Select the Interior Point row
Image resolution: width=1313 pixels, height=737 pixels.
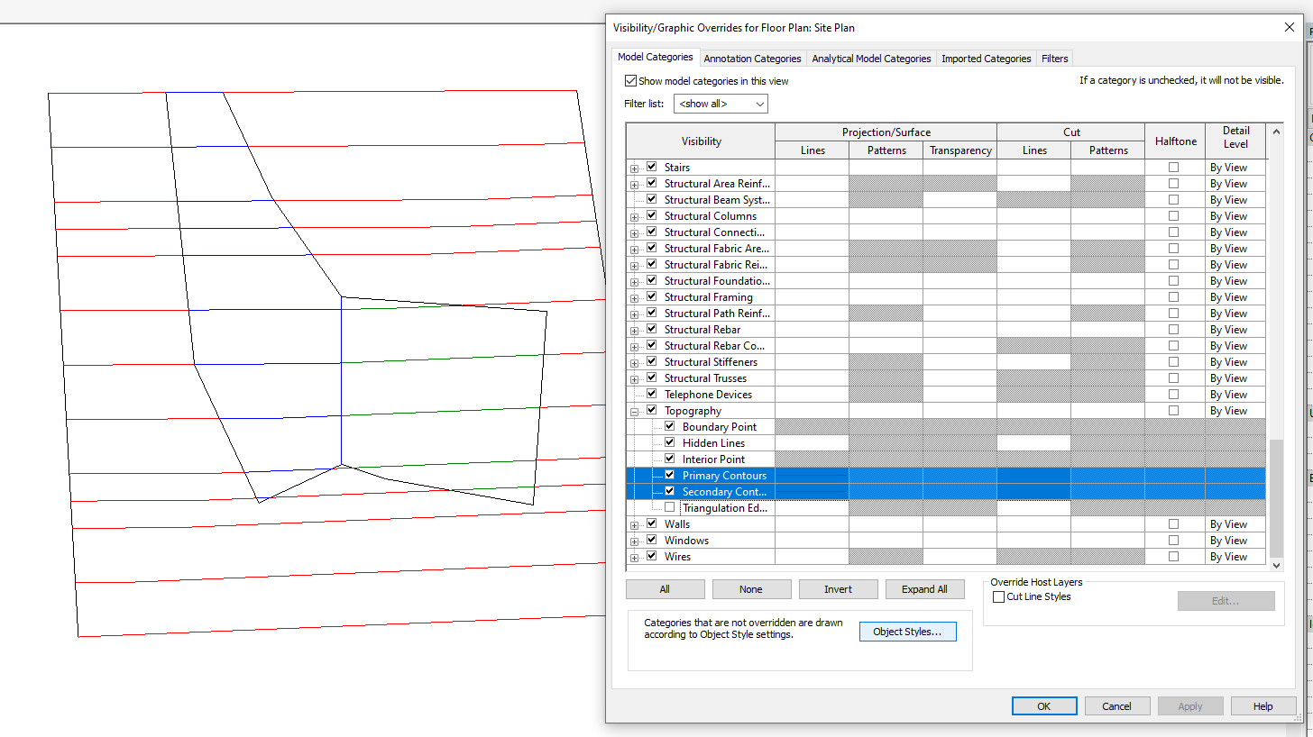coord(945,459)
